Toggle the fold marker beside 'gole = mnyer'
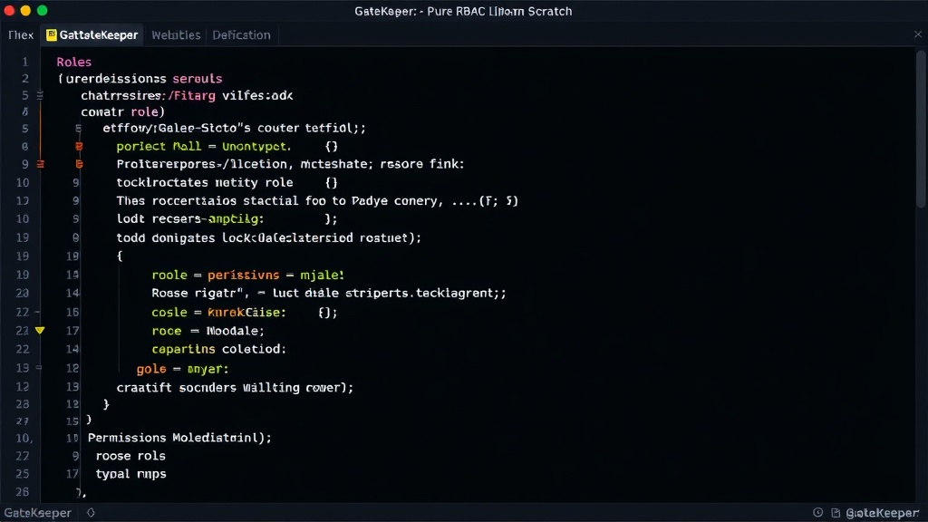The width and height of the screenshot is (928, 522). click(x=39, y=368)
